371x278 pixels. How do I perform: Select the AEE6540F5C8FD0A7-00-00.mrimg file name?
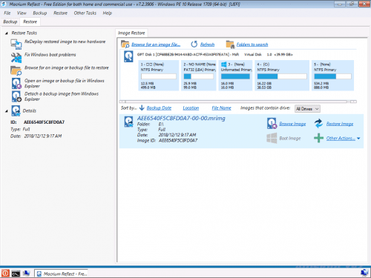(x=181, y=118)
